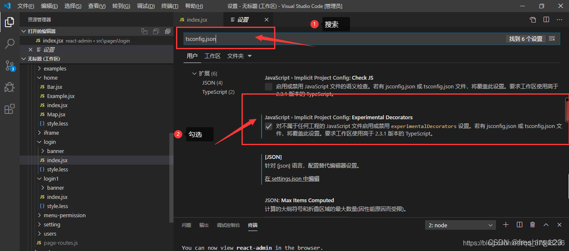Open Example.jsx file in explorer
569x251 pixels.
(60, 96)
